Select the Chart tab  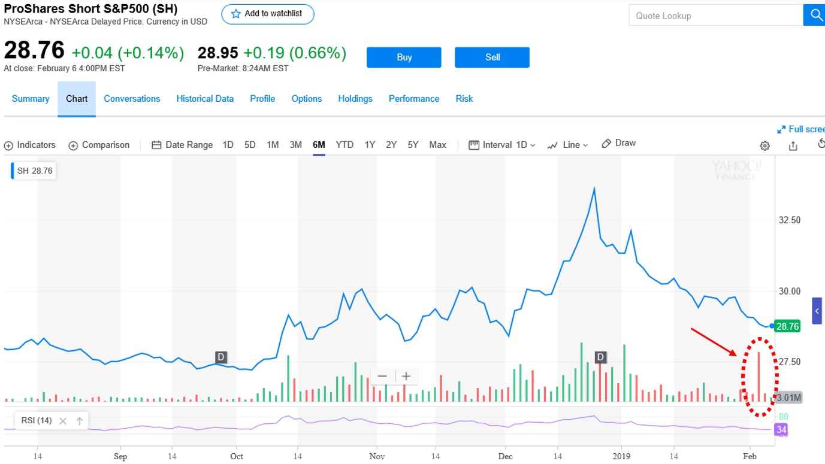pos(77,99)
